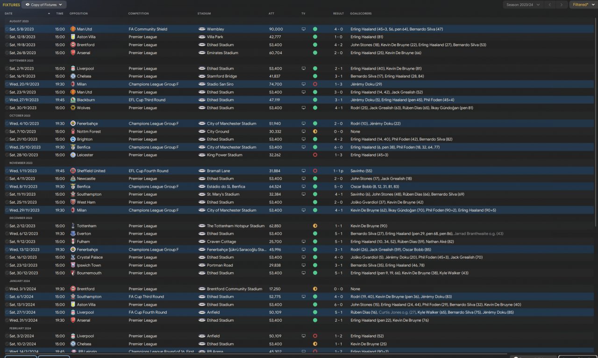
Task: Sort by the Goalscorers column header
Action: (361, 14)
